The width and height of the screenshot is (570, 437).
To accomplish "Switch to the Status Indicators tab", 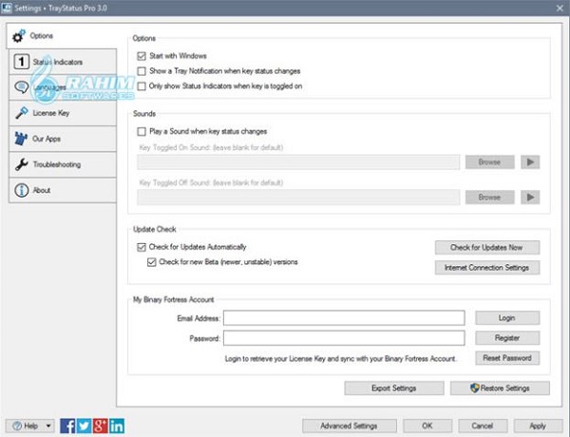I will tap(63, 62).
